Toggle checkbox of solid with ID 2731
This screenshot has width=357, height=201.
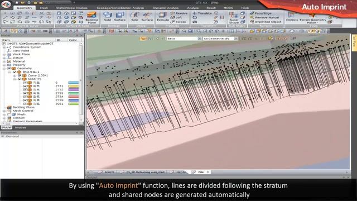(25, 86)
